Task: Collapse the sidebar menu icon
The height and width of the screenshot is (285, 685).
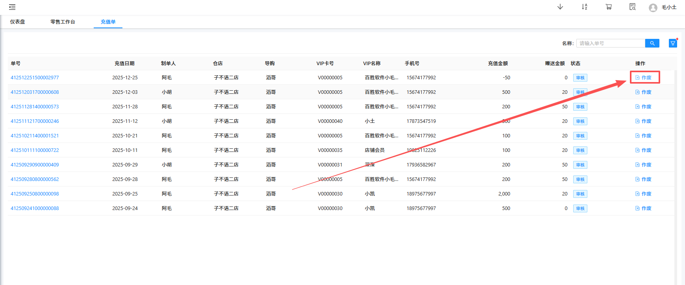Action: click(12, 7)
